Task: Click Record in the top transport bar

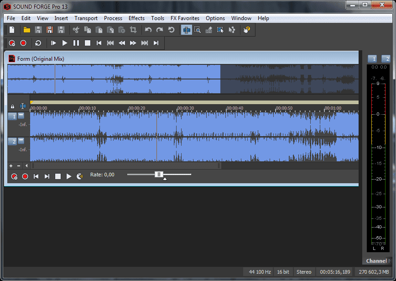Action: coord(23,43)
